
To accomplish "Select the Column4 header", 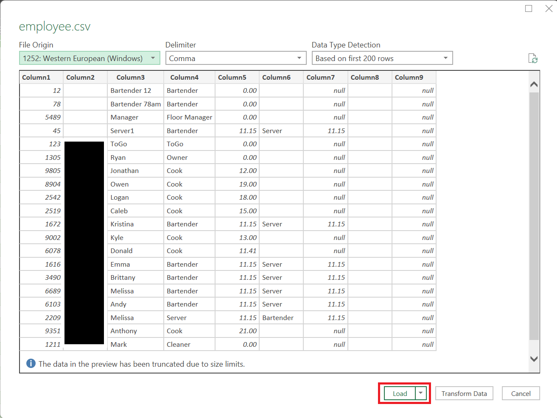I will (184, 77).
